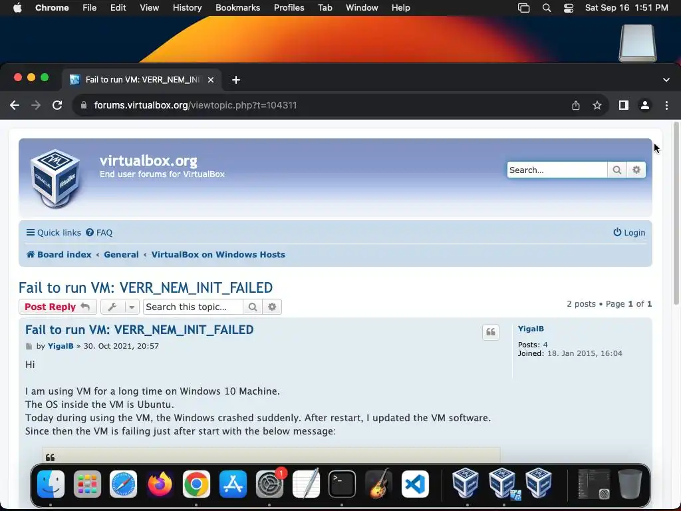Launch GarageBand from the Dock

(378, 484)
